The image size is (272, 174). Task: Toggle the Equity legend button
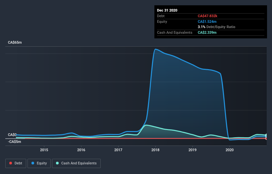point(39,163)
